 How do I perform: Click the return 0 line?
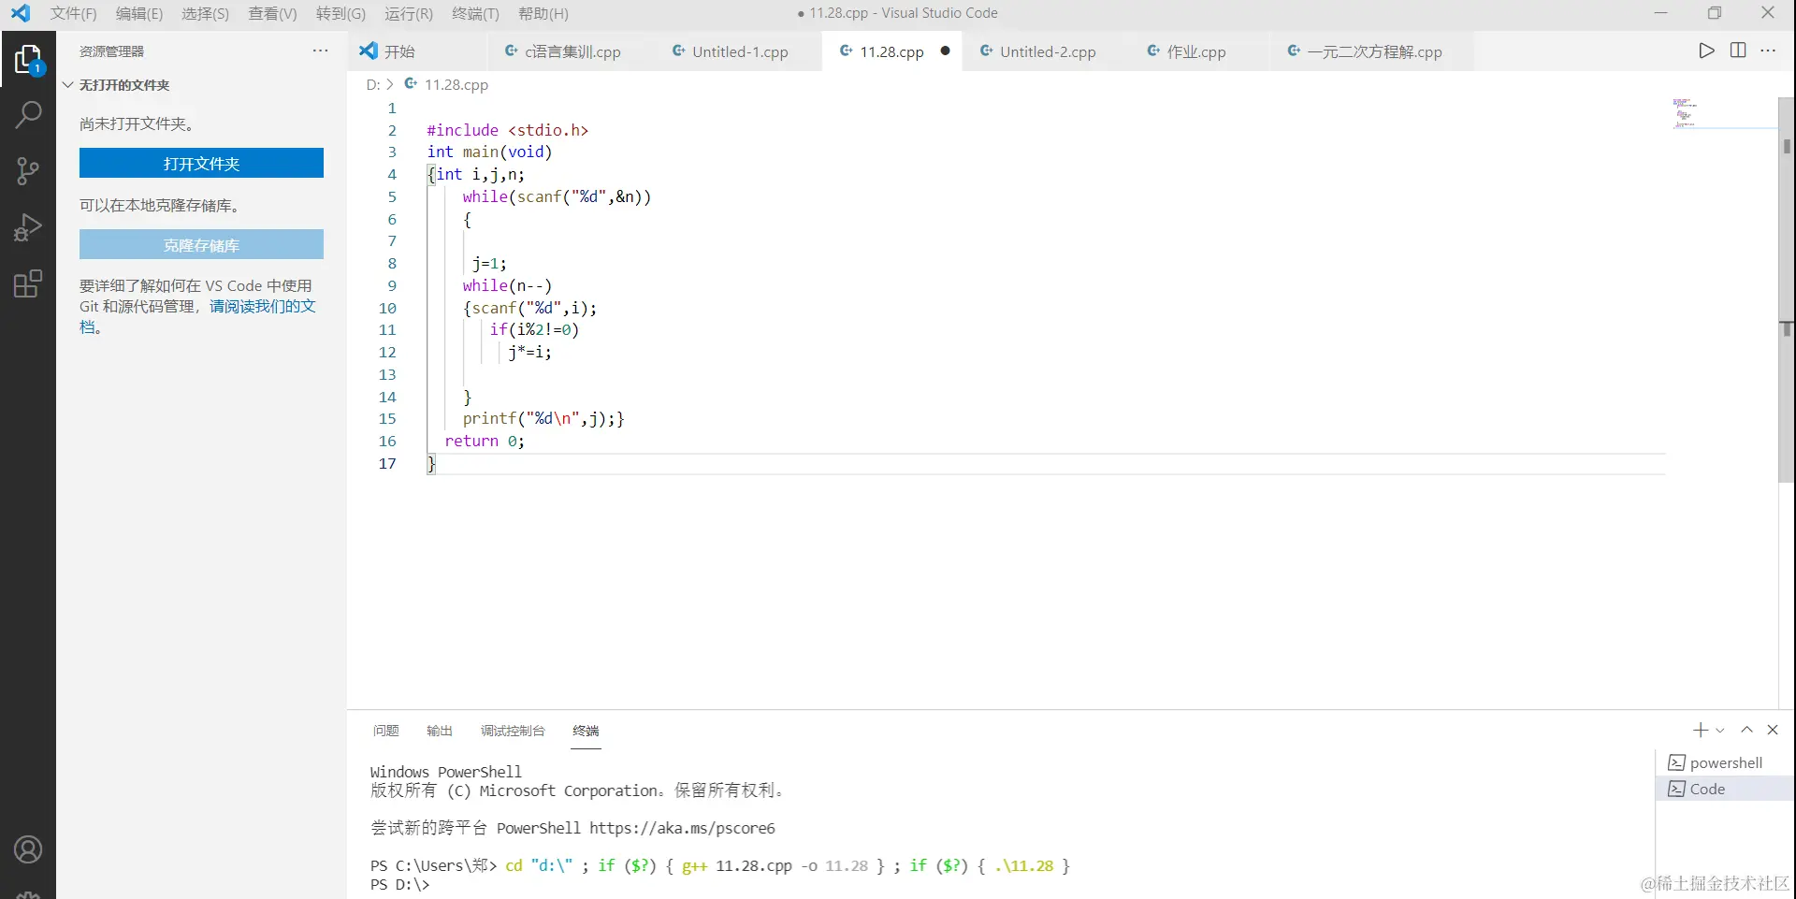pos(484,441)
